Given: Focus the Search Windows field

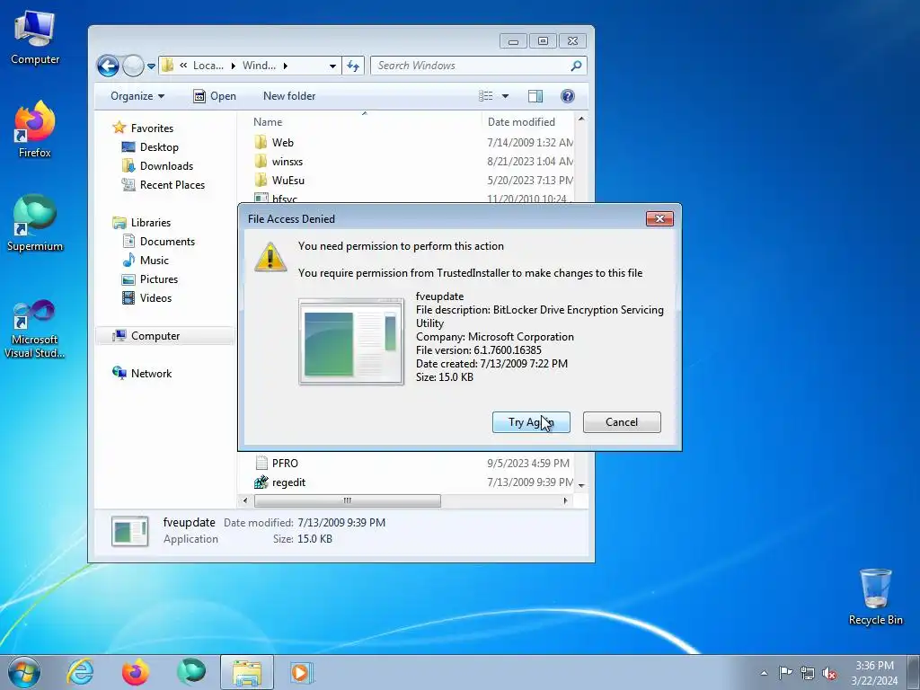Looking at the screenshot, I should coord(478,66).
